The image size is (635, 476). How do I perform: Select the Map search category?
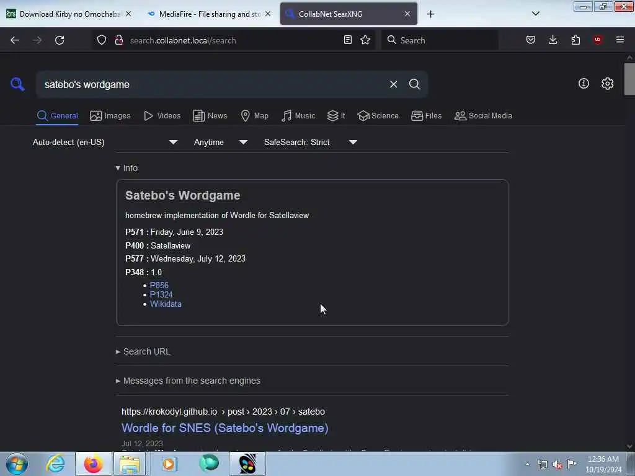tap(254, 116)
